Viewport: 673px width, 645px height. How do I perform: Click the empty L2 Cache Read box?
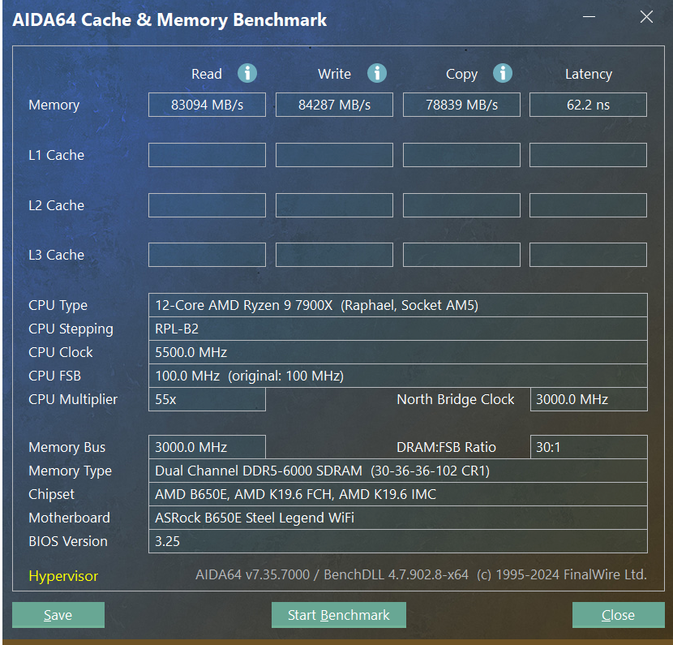pos(207,205)
